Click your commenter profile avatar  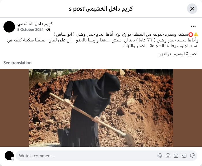9,156
